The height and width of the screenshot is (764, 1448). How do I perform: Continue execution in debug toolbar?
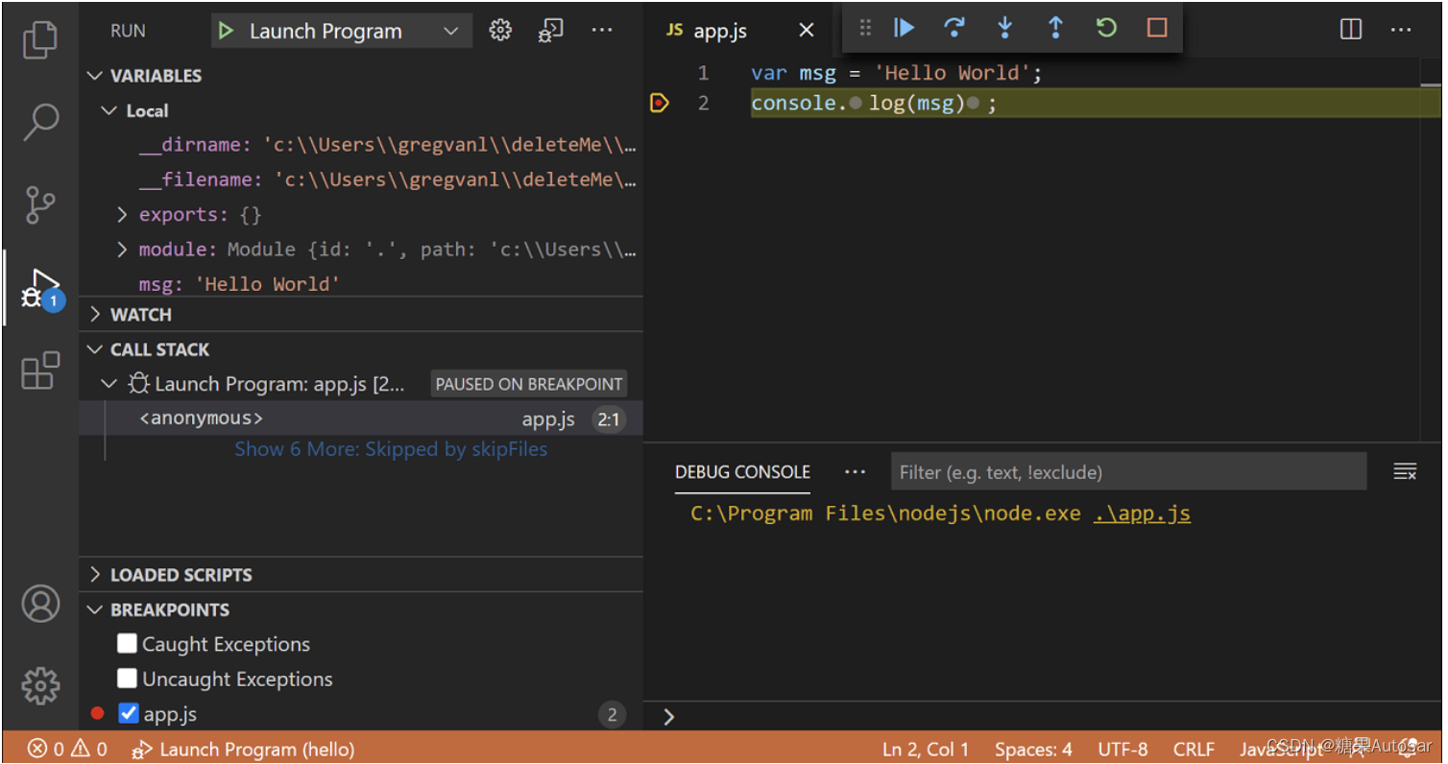point(904,28)
